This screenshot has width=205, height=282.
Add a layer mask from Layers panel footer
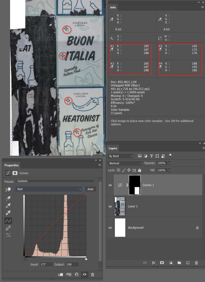pos(162,263)
